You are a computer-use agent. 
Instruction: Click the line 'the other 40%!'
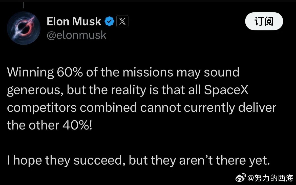point(50,125)
